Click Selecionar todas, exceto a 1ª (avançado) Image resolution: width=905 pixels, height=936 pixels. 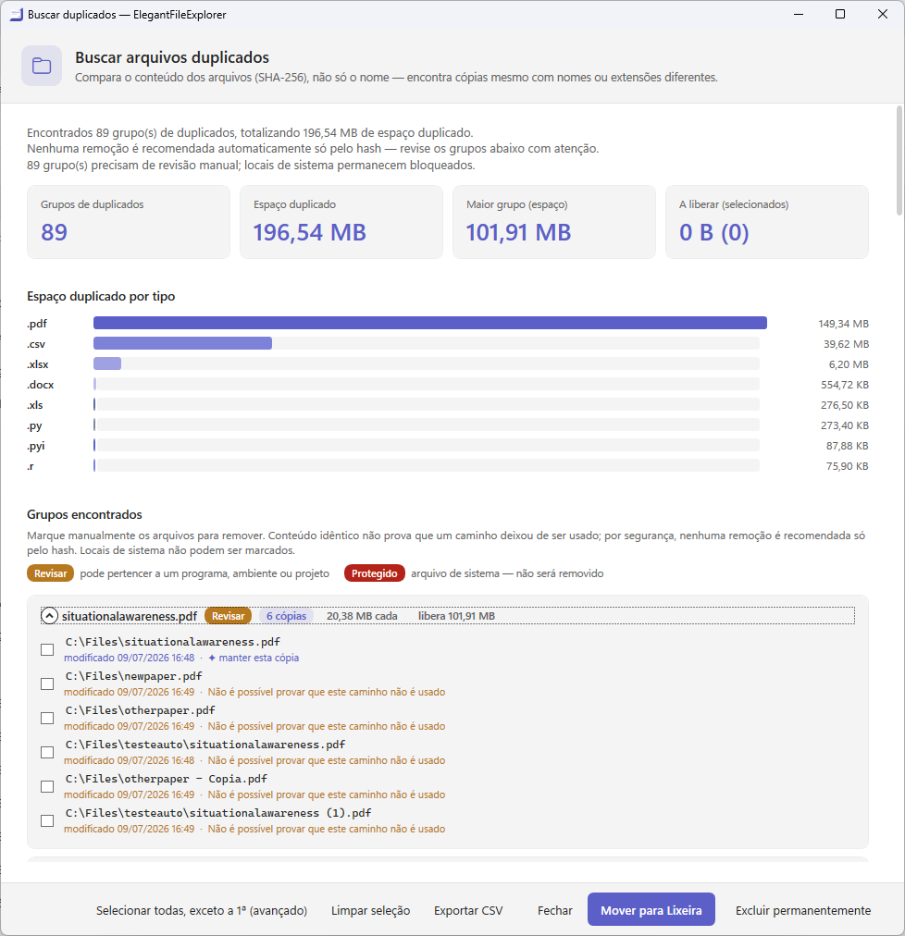point(202,910)
